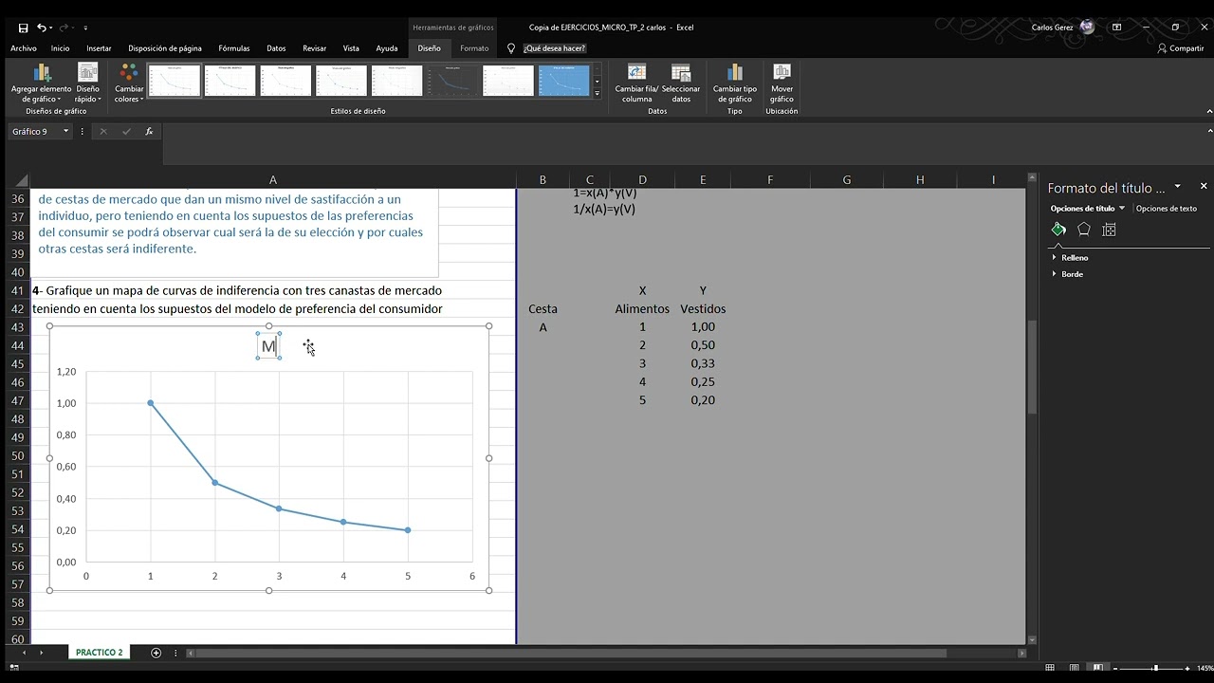The image size is (1214, 683).
Task: Save the workbook with disk icon
Action: click(x=24, y=28)
